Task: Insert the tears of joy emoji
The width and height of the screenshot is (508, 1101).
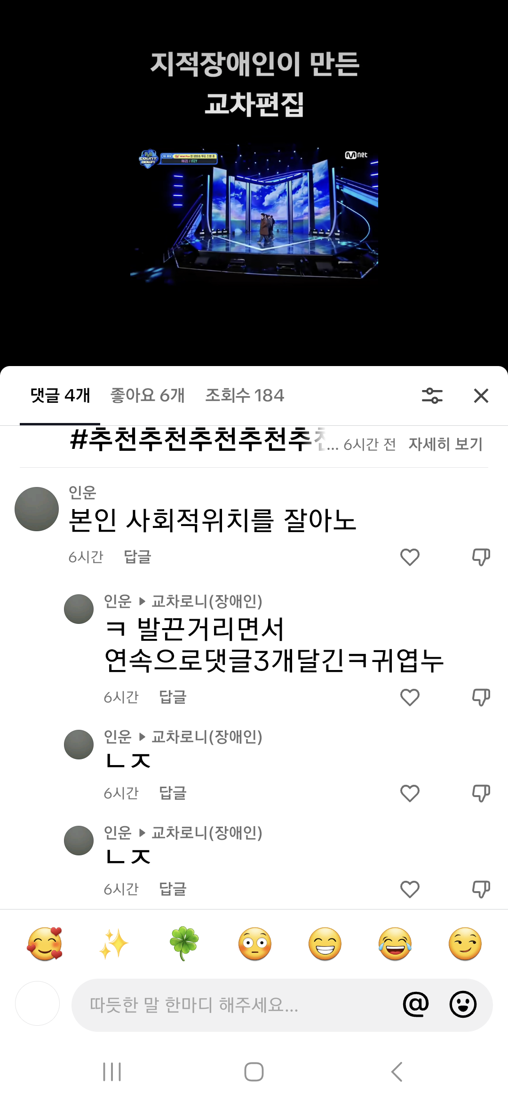Action: pyautogui.click(x=395, y=944)
